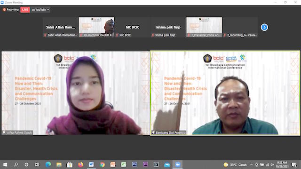This screenshot has height=169, width=301.
Task: Open Photoshop from taskbar
Action: click(135, 165)
